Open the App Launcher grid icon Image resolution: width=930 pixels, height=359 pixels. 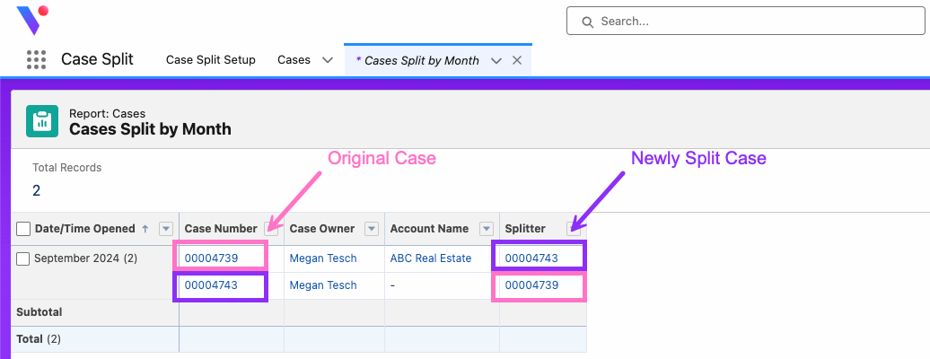click(x=36, y=59)
